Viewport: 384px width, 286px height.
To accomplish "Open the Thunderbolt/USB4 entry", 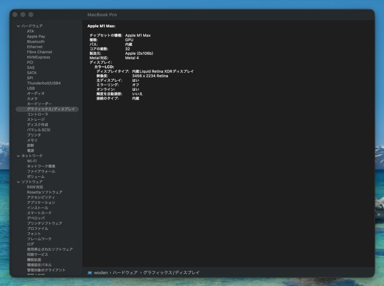I will tap(44, 83).
